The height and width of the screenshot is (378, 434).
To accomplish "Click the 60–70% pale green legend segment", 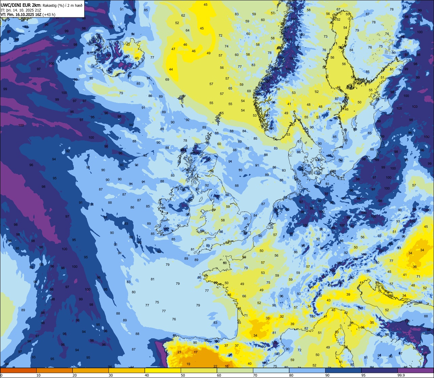I will (235, 370).
